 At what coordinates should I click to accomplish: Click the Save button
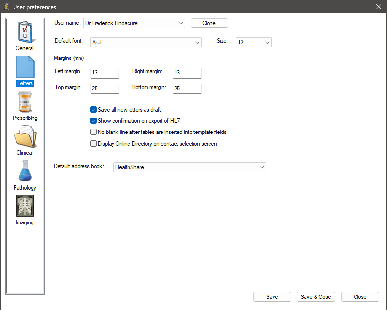coord(272,296)
